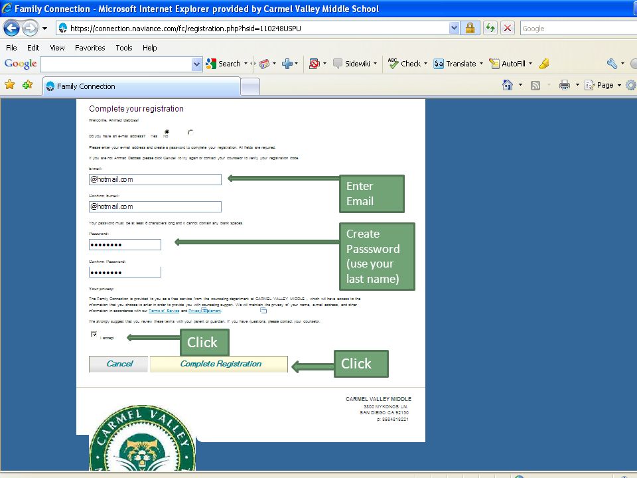The image size is (637, 478).
Task: Click the Cancel button
Action: pyautogui.click(x=119, y=364)
